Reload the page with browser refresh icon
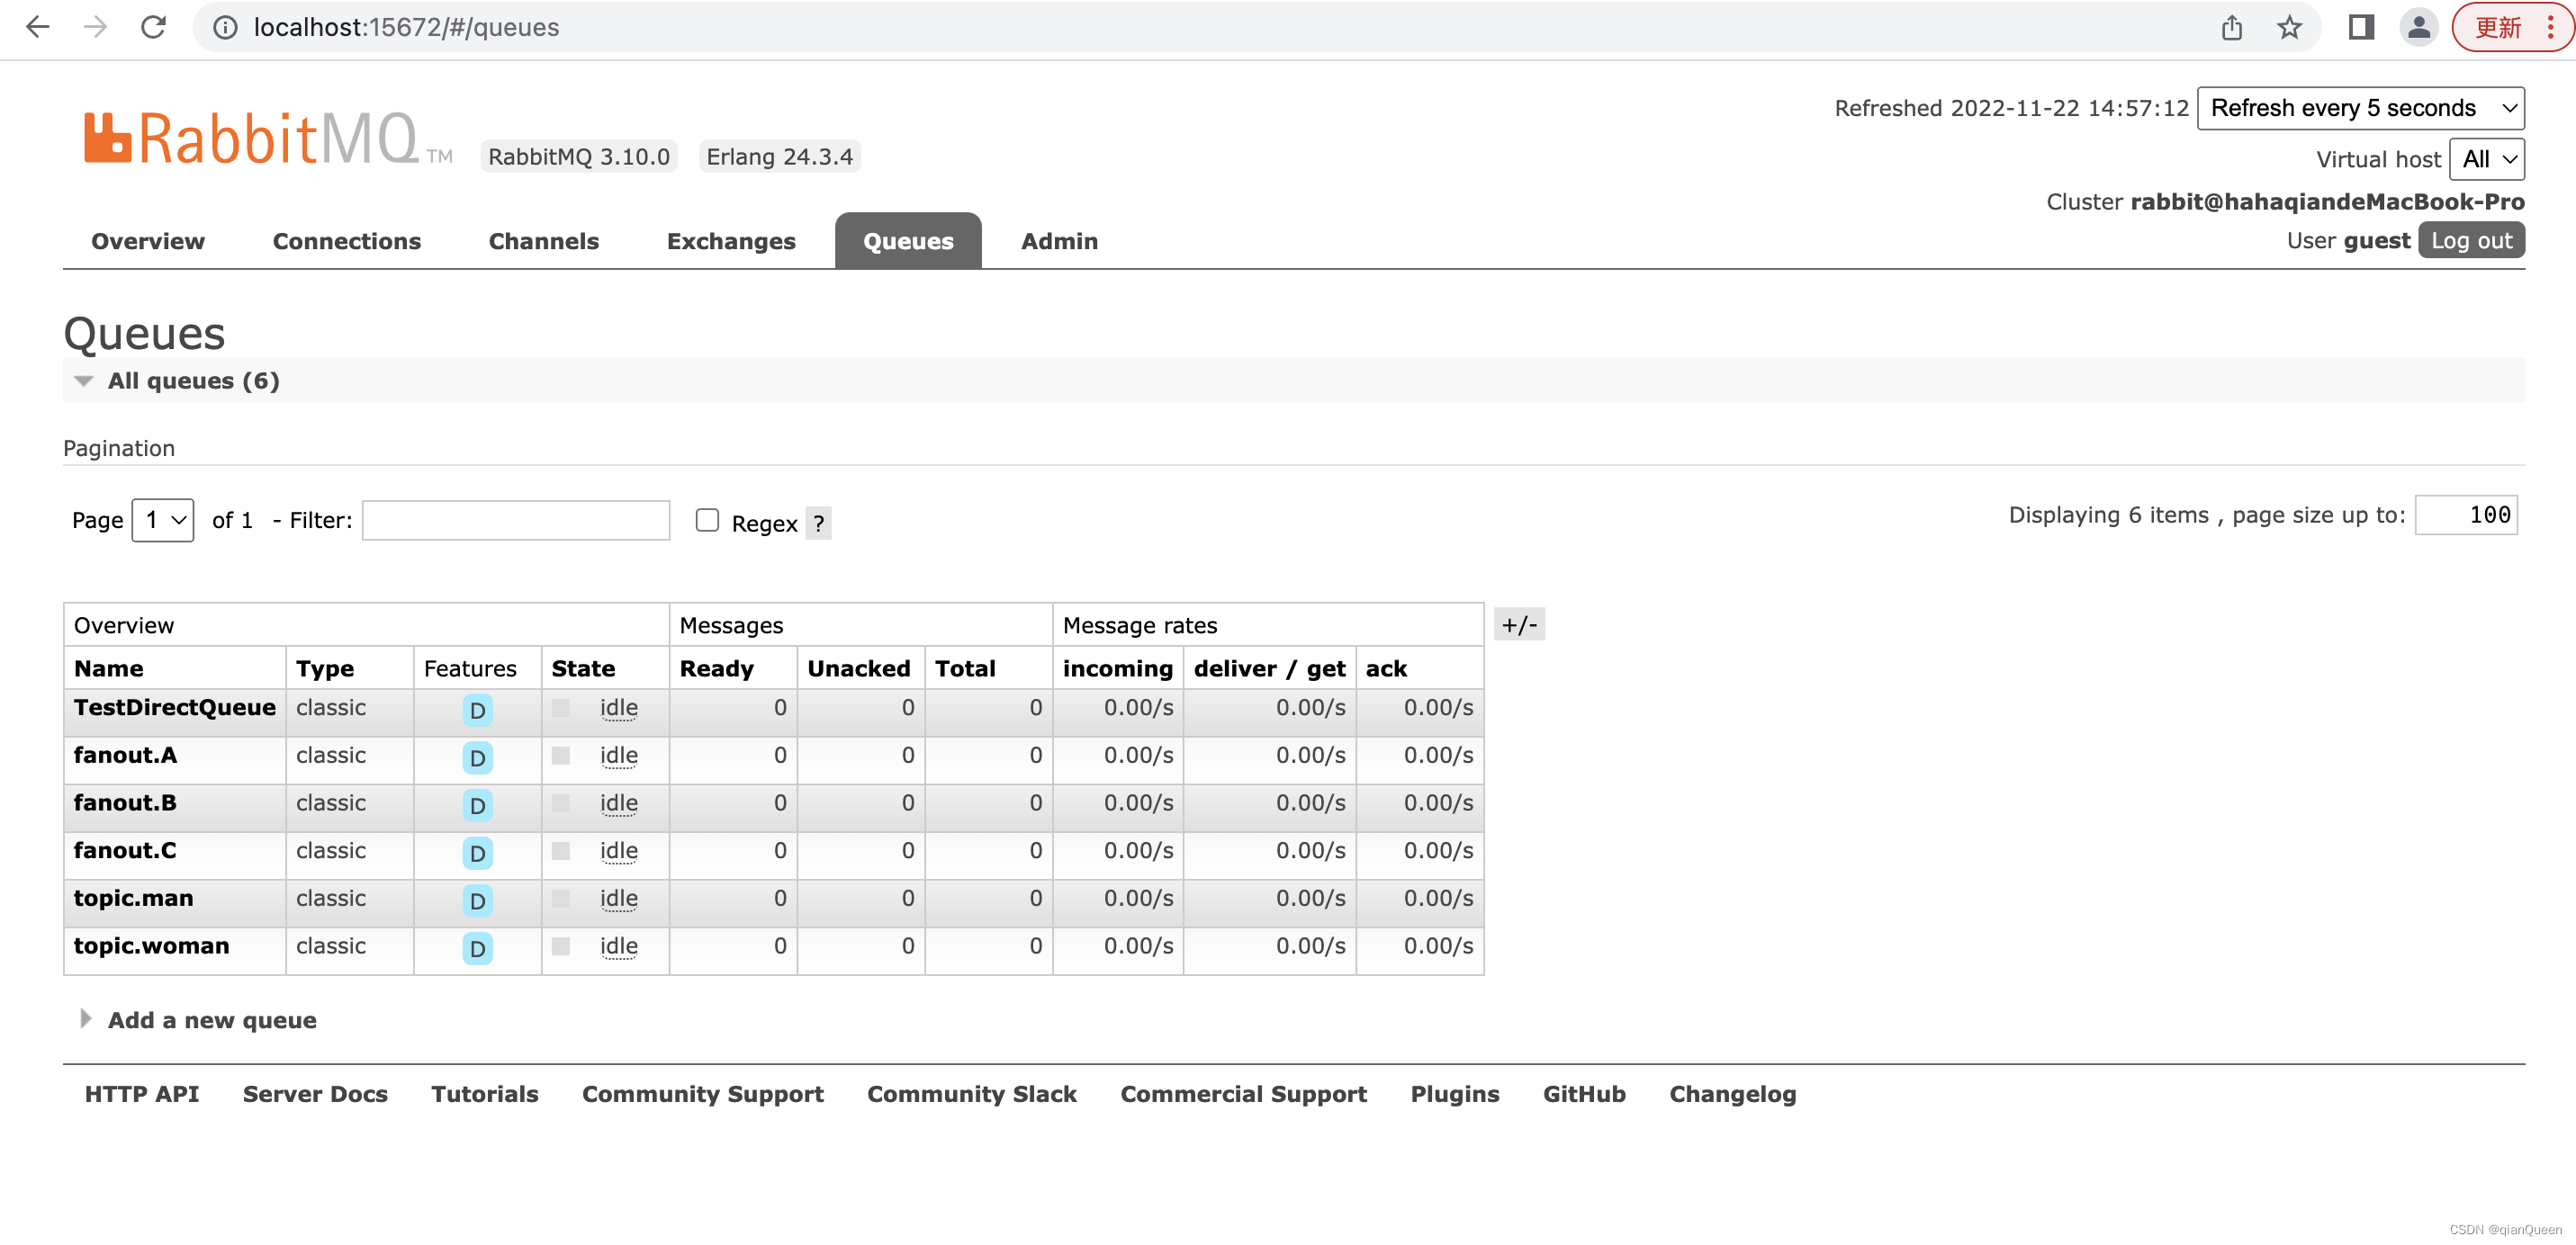Viewport: 2576px width, 1245px height. coord(153,27)
